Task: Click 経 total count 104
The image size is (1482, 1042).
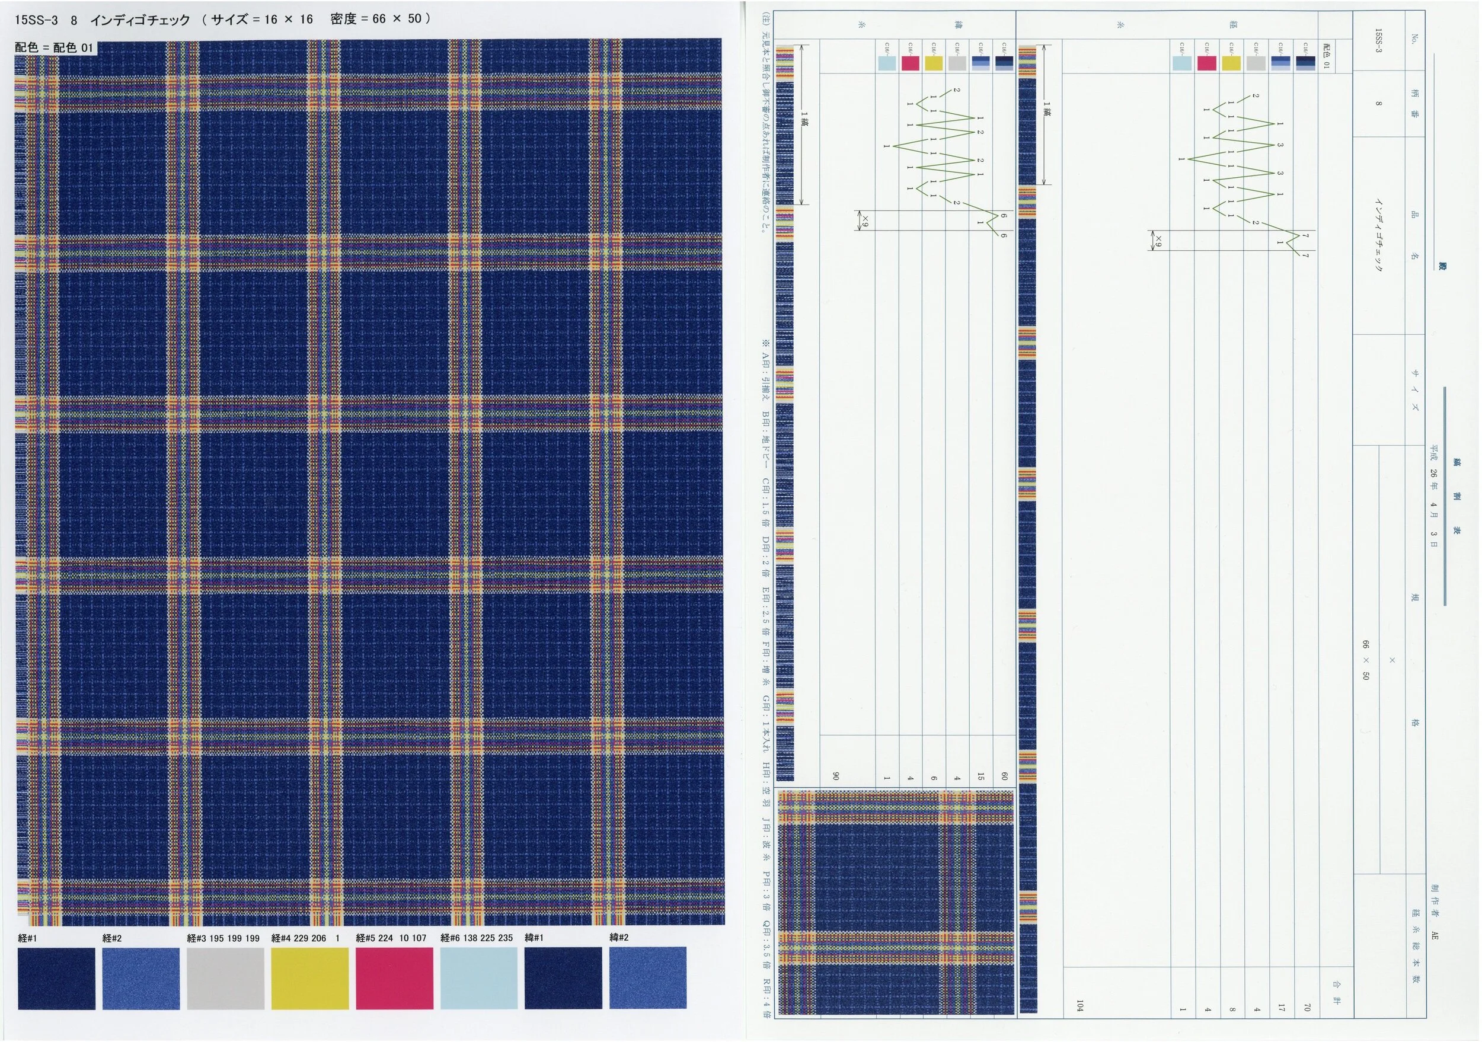Action: 1079,1005
